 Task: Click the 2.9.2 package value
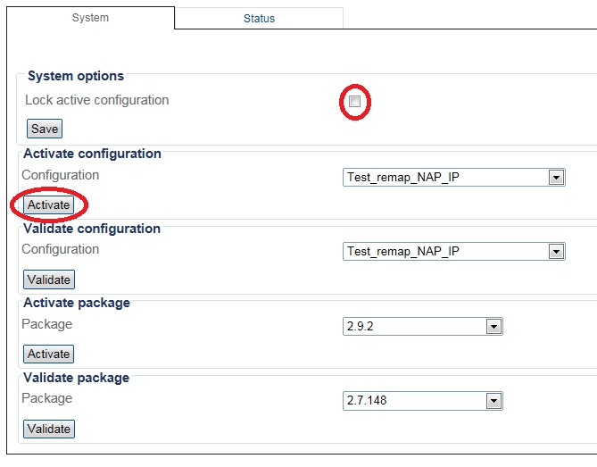coord(361,327)
